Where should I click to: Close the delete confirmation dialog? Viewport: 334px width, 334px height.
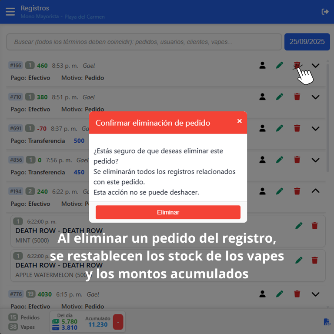tap(240, 121)
